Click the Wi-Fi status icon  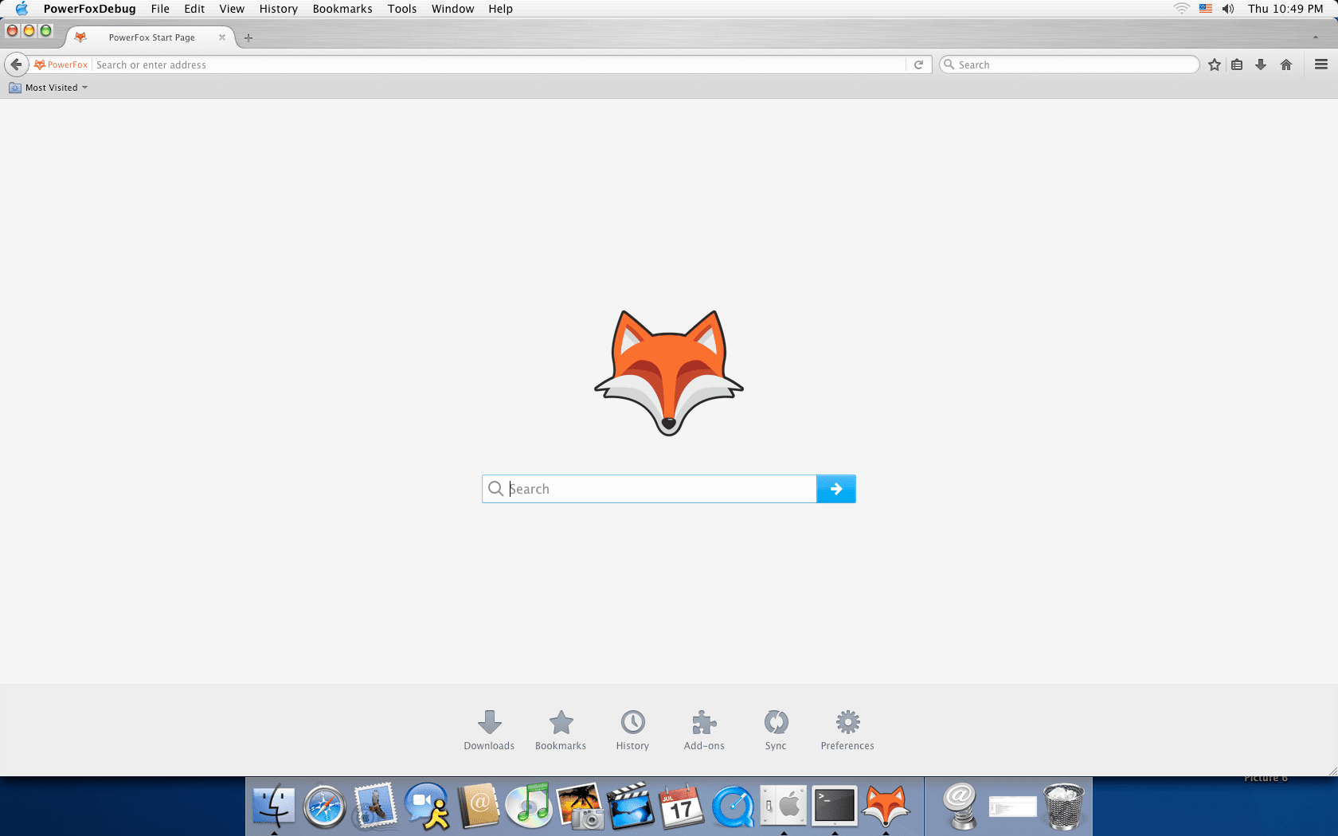coord(1182,9)
